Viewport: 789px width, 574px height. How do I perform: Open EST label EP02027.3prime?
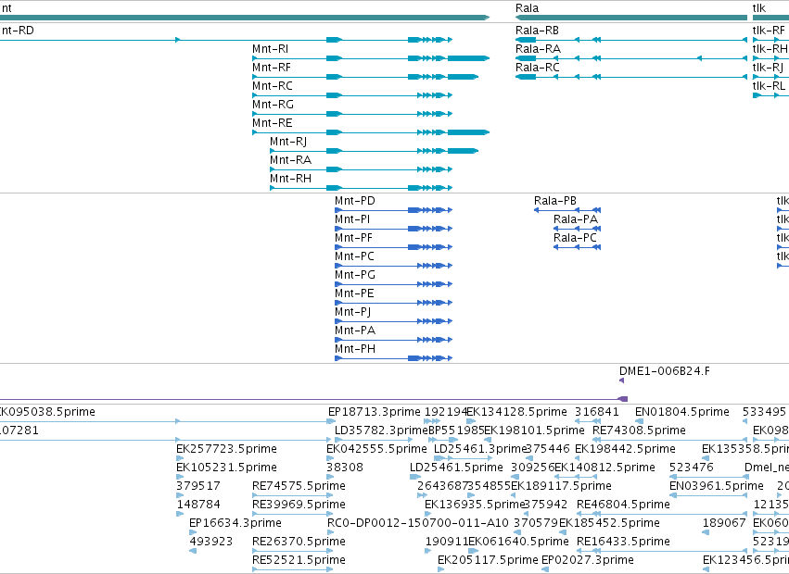(588, 560)
